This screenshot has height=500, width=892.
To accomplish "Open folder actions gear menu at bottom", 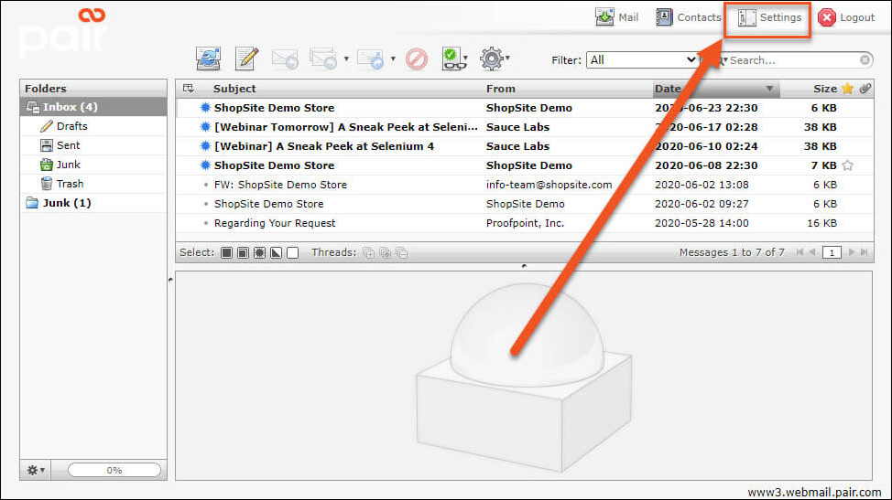I will (x=36, y=470).
